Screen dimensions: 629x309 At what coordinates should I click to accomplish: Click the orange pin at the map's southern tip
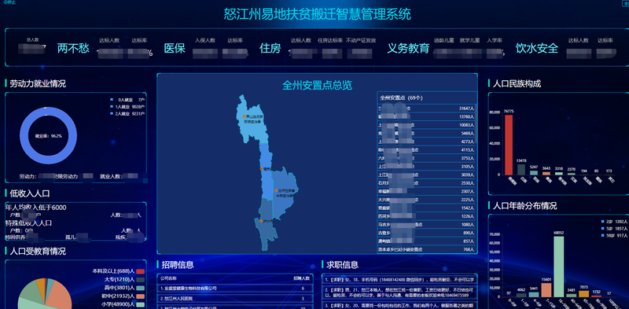point(261,221)
